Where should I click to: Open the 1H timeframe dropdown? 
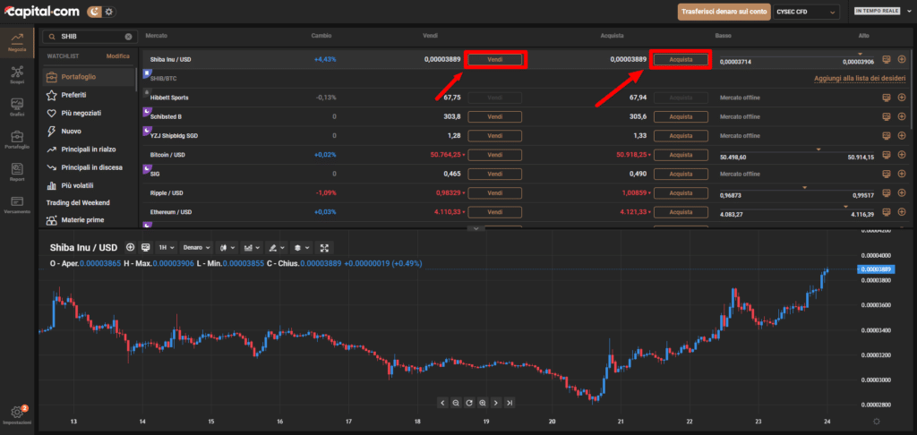tap(167, 247)
